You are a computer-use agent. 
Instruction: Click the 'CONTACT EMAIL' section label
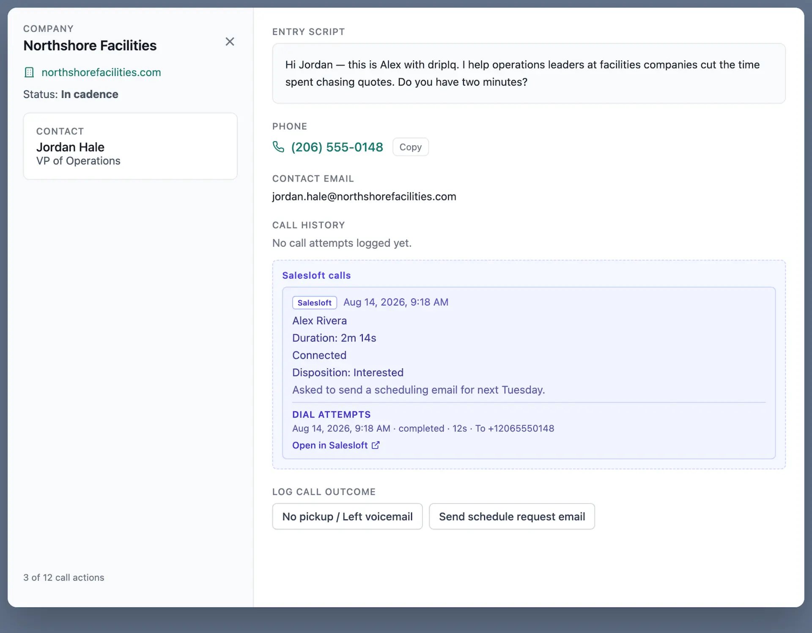pos(313,178)
